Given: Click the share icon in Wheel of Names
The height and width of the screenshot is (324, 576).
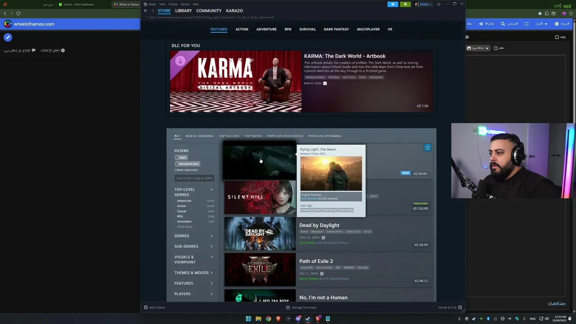Looking at the screenshot, I should coord(481,24).
